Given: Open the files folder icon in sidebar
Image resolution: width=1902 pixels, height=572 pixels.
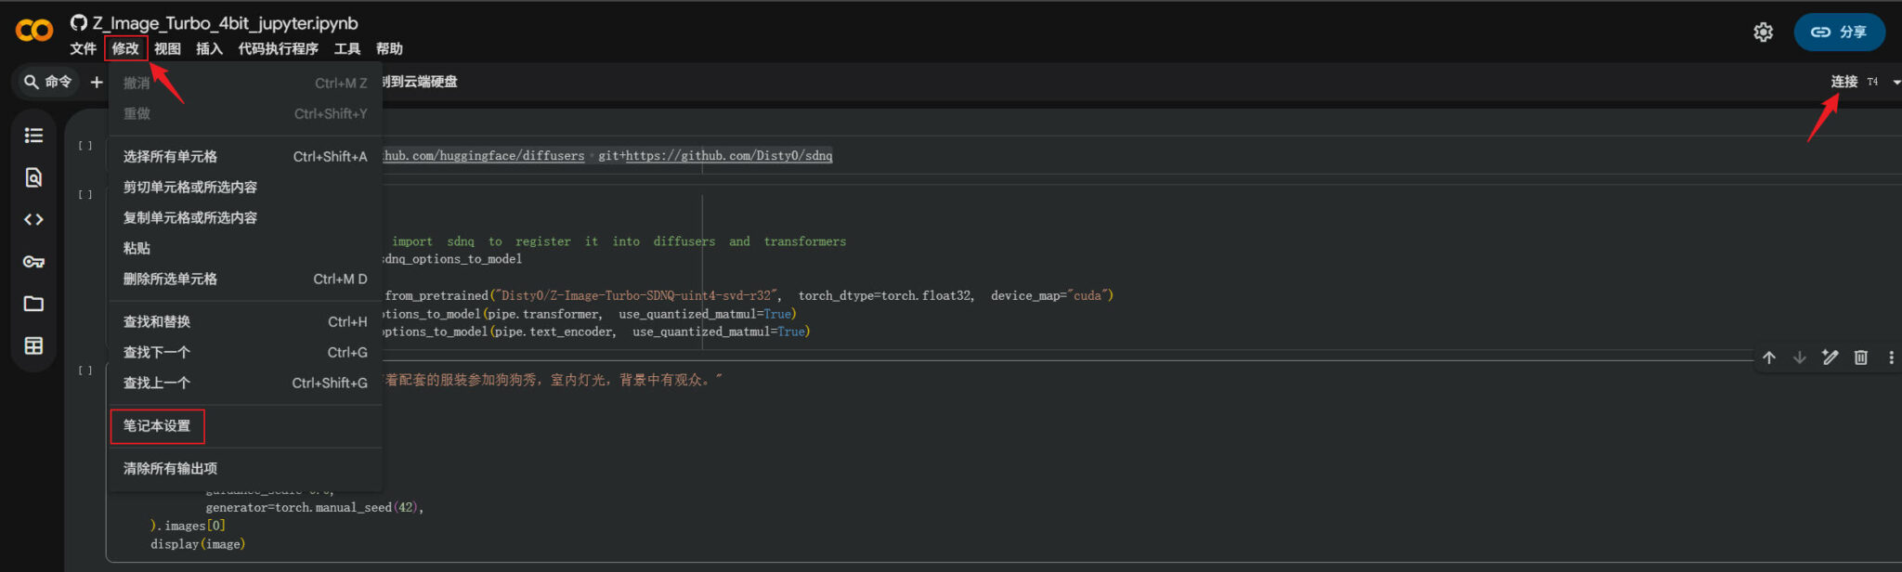Looking at the screenshot, I should 33,304.
